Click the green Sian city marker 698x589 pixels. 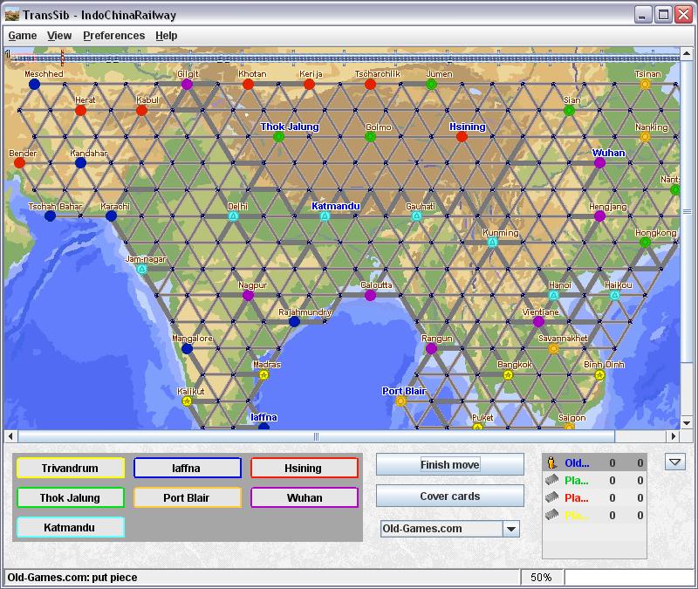(x=569, y=111)
